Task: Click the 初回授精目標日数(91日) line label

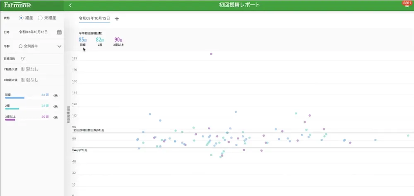Action: [x=89, y=130]
